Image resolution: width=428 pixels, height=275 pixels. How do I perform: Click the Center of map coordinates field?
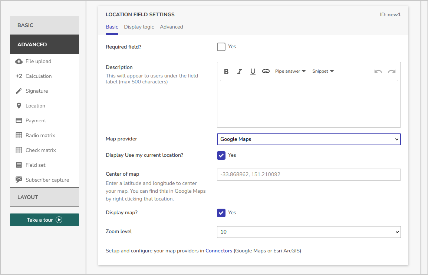tap(309, 175)
